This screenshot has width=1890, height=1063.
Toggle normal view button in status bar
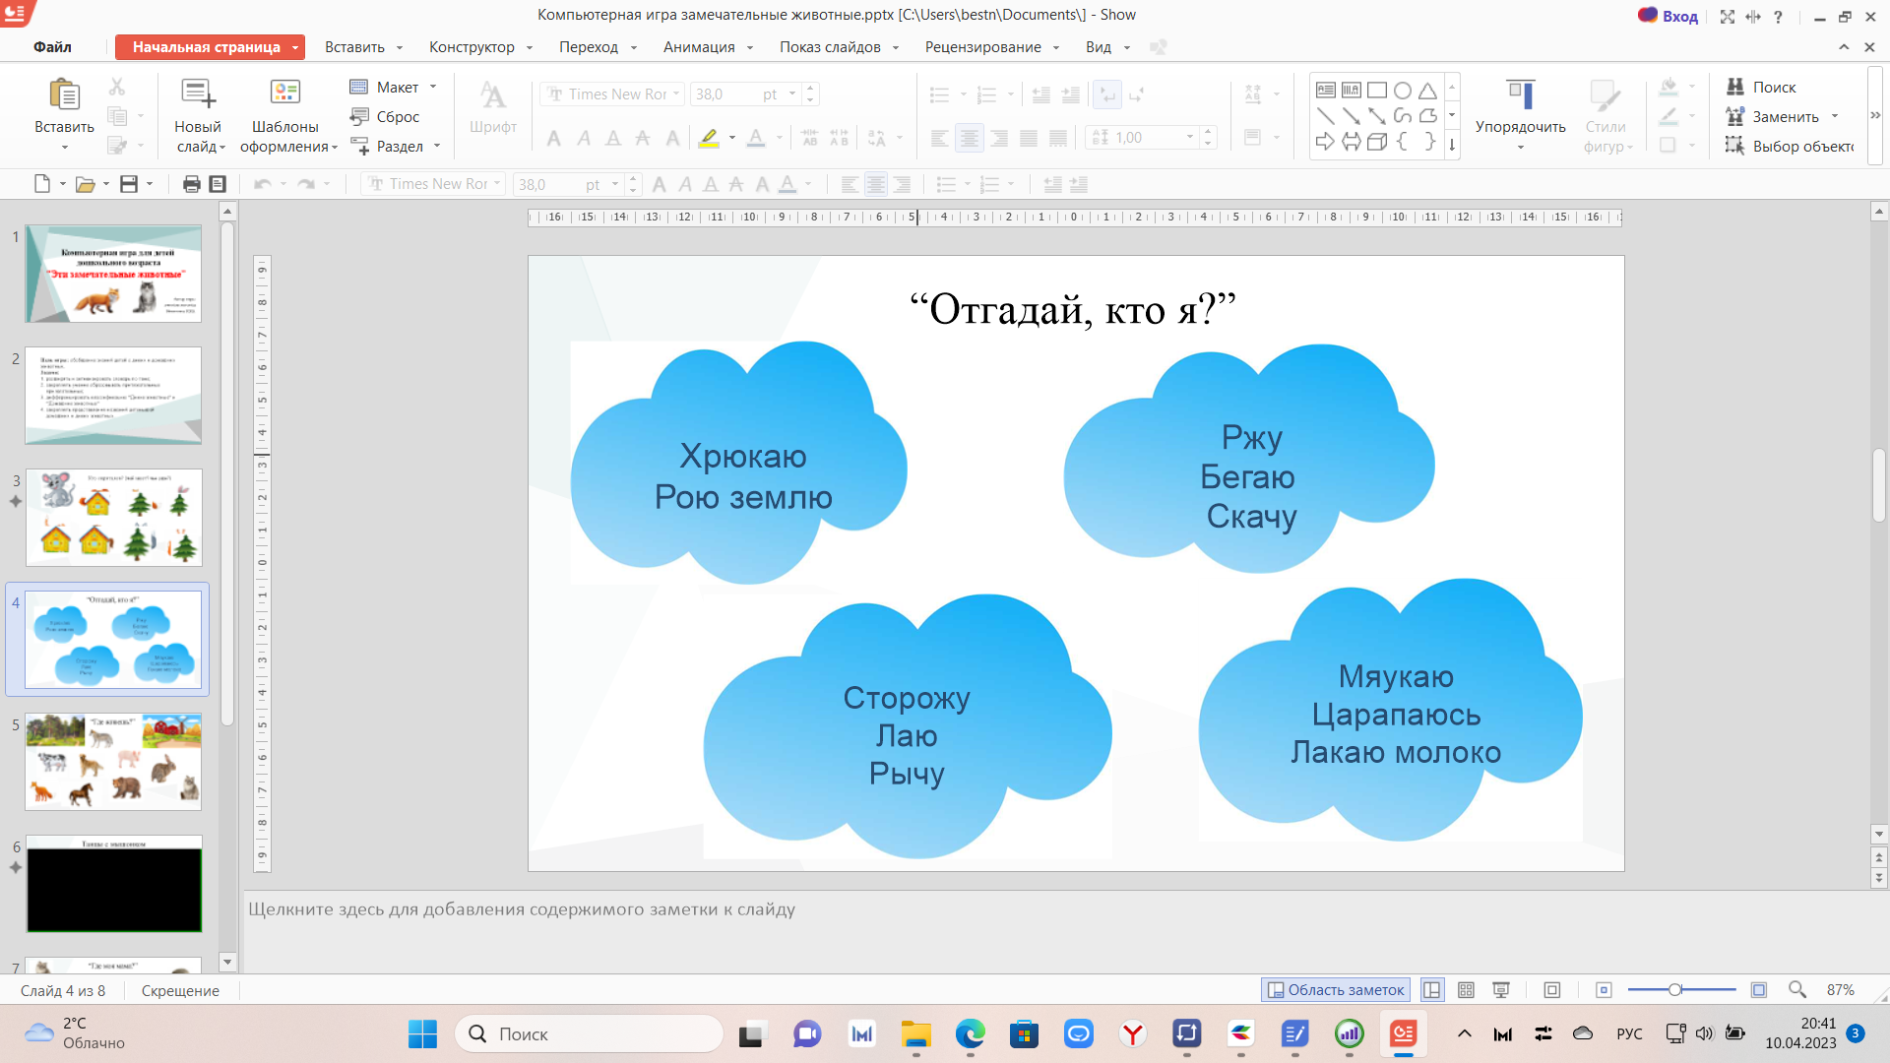pos(1432,990)
